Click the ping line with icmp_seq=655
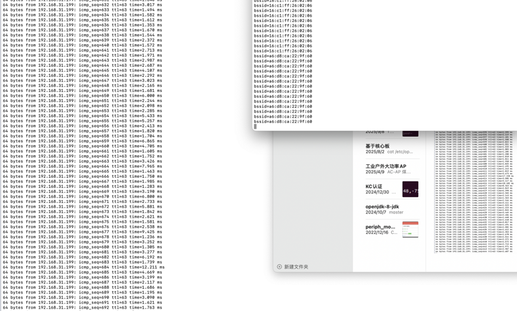Screen dimensions: 517x311 82,121
